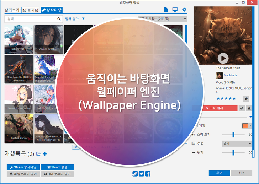The image size is (259, 184).
Task: Add new playlist with plus icon
Action: tap(45, 154)
